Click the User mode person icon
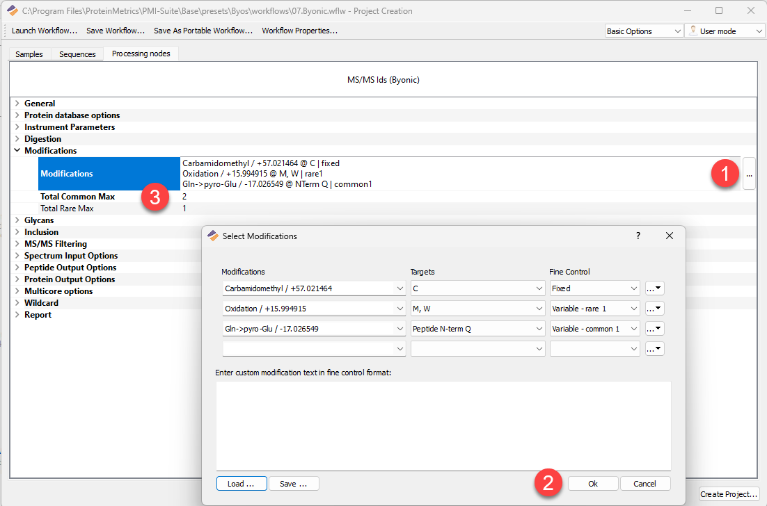 point(693,31)
